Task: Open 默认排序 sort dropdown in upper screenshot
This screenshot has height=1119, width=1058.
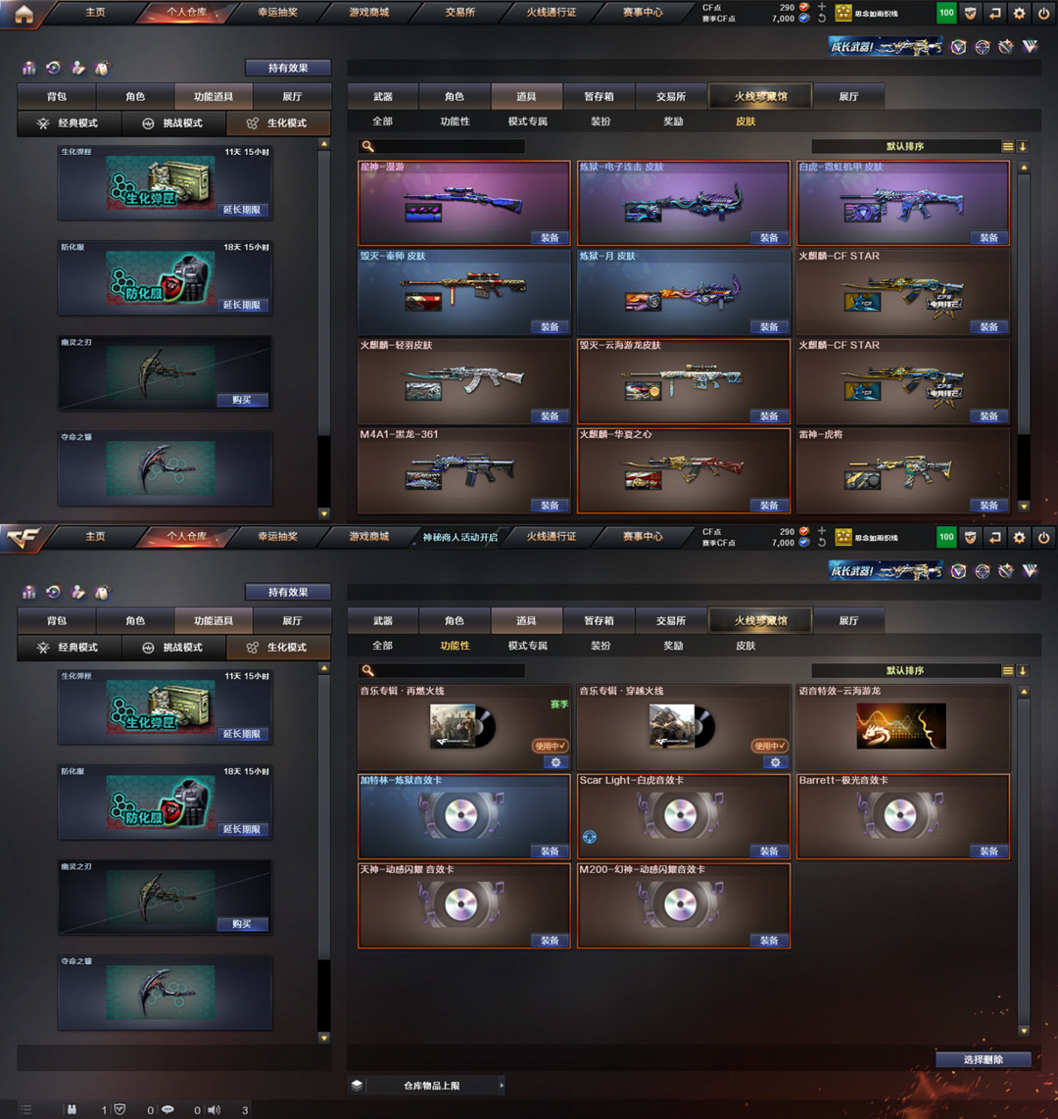Action: pyautogui.click(x=905, y=146)
